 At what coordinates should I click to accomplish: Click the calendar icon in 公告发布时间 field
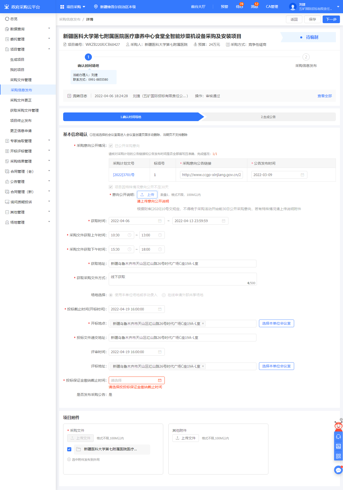(x=302, y=175)
